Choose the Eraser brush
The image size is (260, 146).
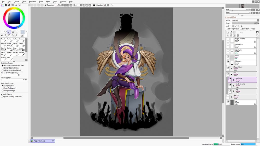point(22,40)
